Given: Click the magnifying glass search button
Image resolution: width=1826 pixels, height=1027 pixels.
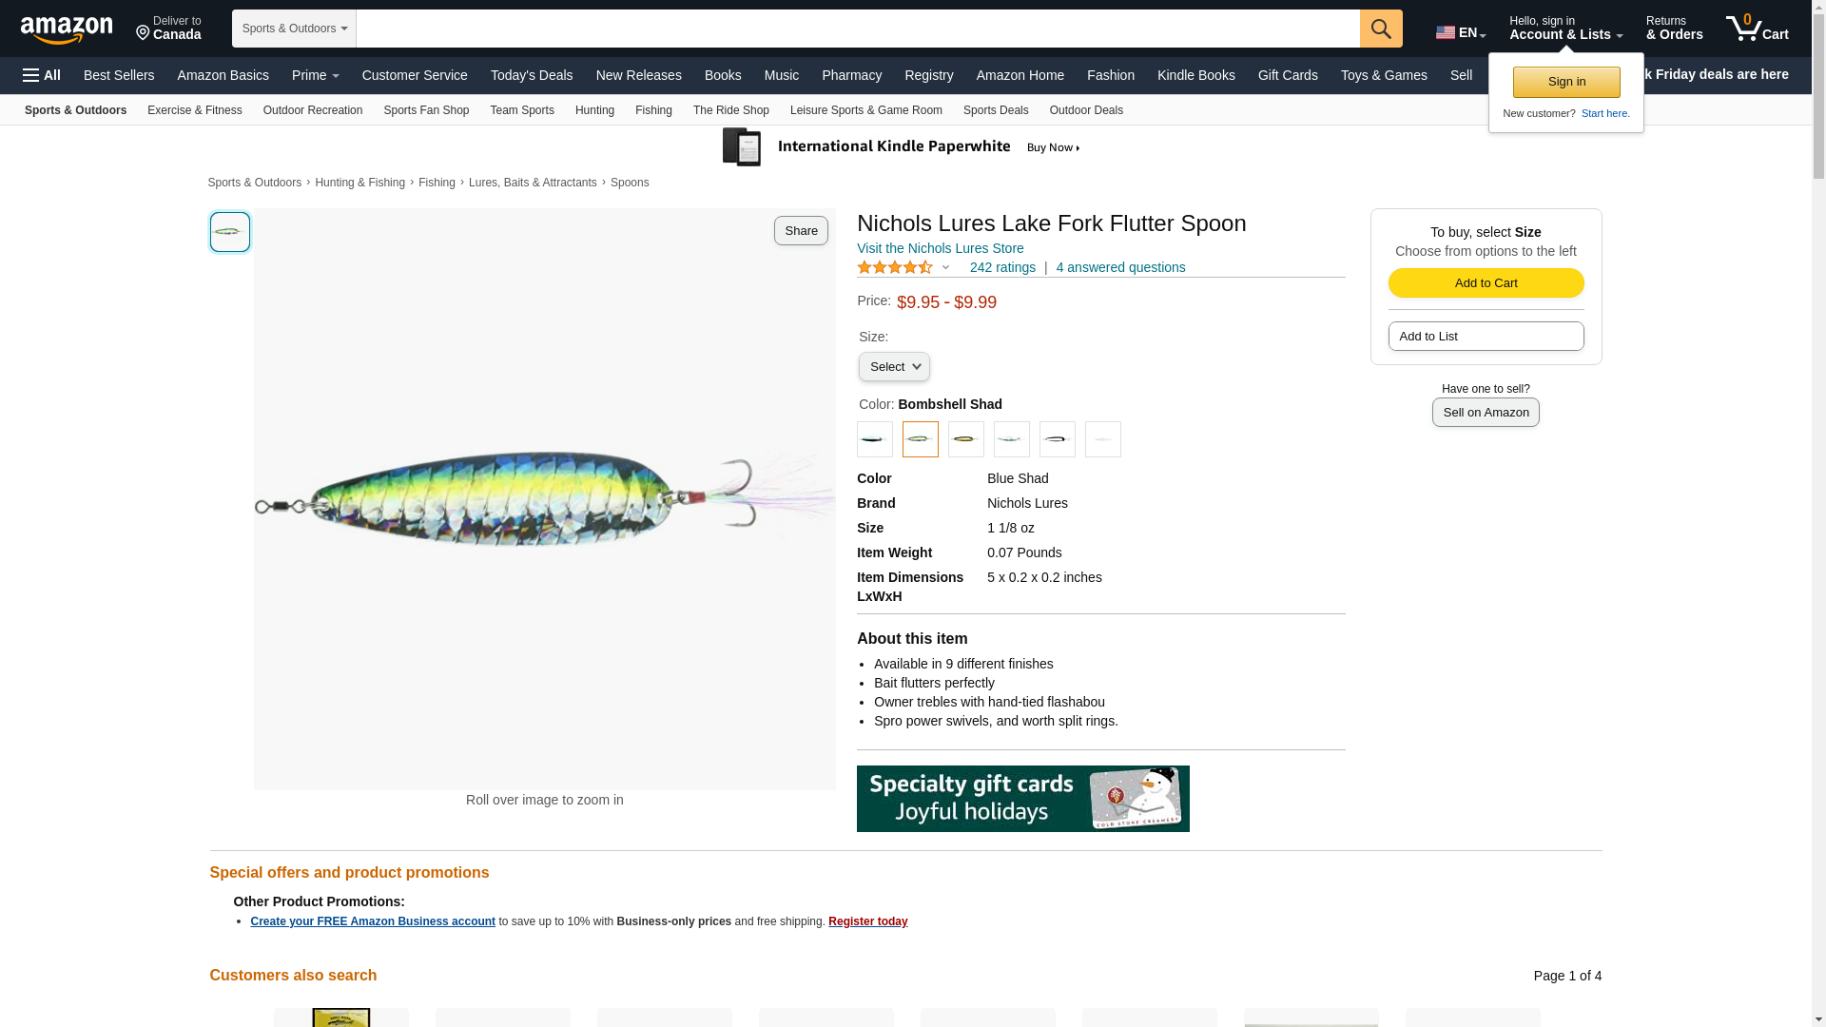Looking at the screenshot, I should tap(1381, 29).
